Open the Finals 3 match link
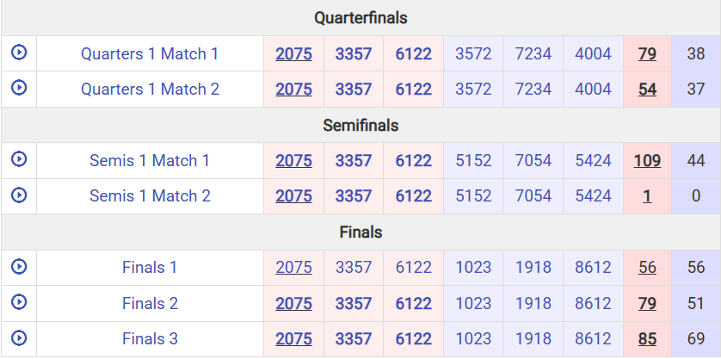Image resolution: width=721 pixels, height=359 pixels. 150,339
